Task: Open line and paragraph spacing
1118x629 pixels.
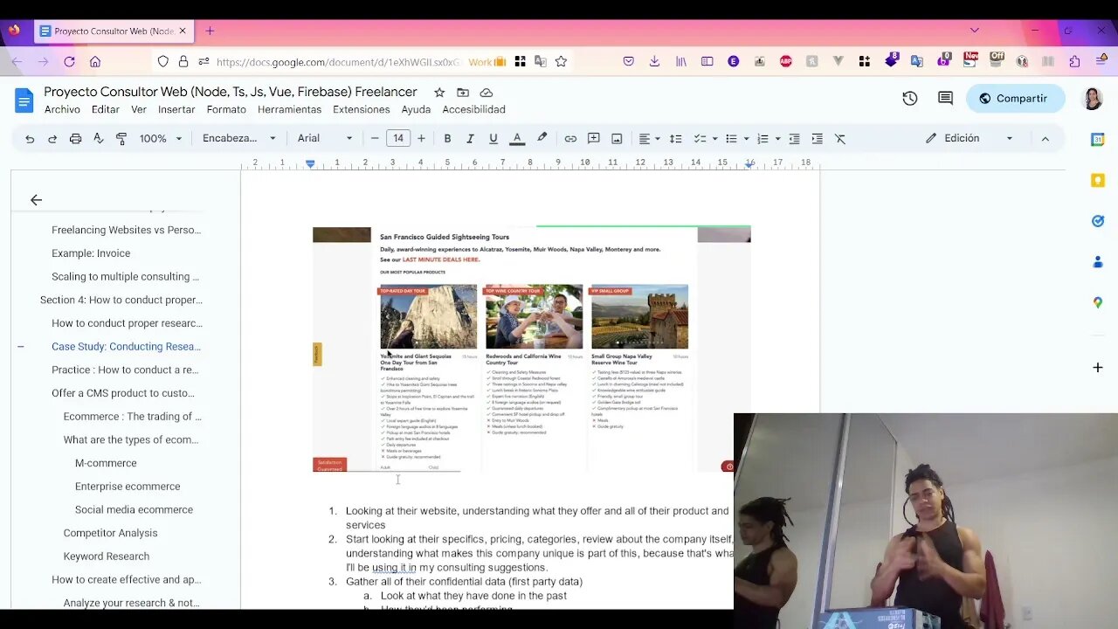Action: (x=675, y=139)
